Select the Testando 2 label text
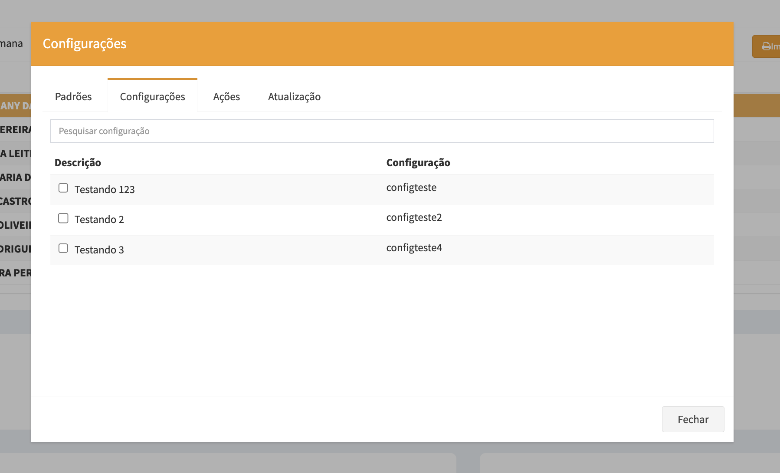This screenshot has width=780, height=473. click(99, 220)
